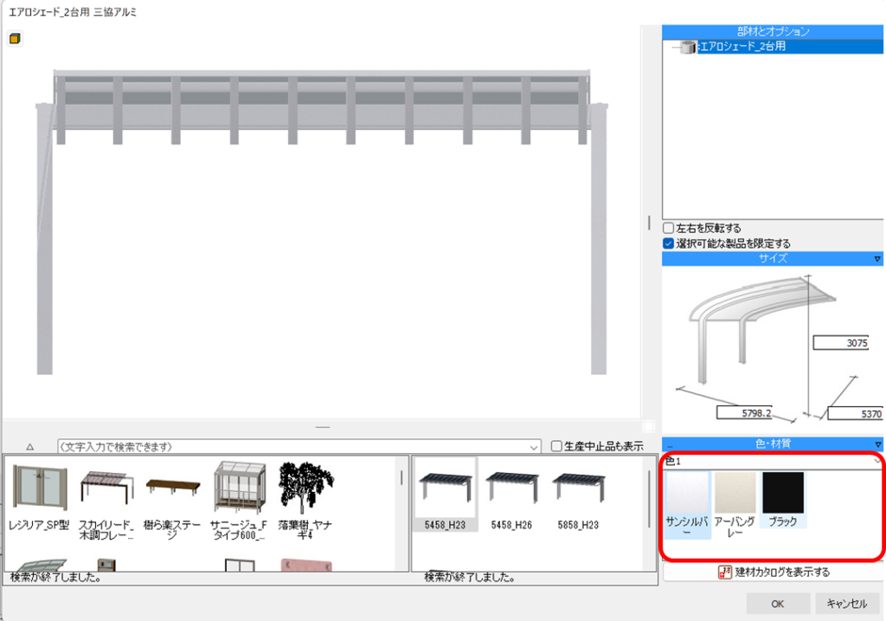Collapse the サイズ panel header arrow
This screenshot has width=886, height=621.
(876, 259)
